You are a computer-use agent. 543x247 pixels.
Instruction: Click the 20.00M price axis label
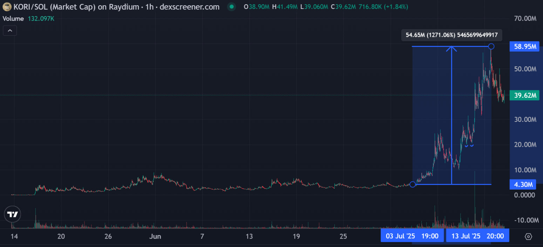[x=525, y=145]
